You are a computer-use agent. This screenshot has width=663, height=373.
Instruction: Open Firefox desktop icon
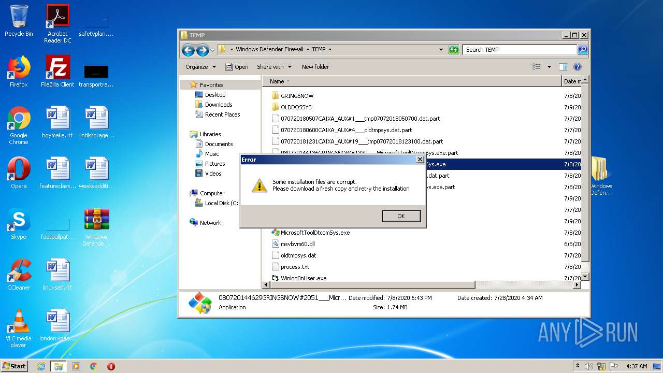pos(19,72)
